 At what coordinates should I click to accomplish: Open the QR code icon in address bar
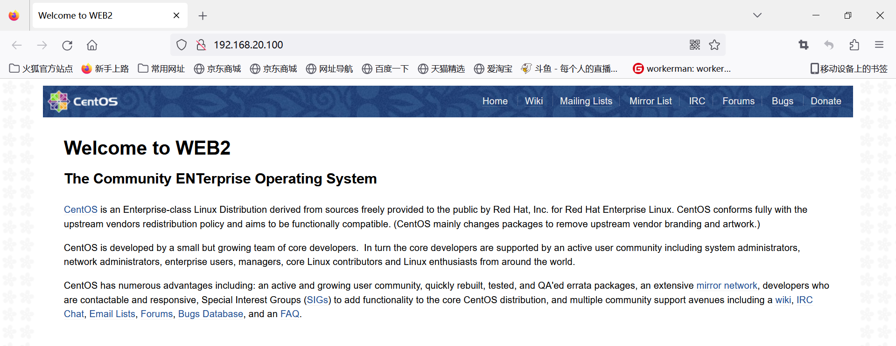[x=694, y=45]
